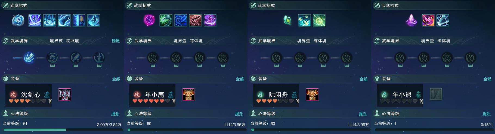This screenshot has width=495, height=134.
Task: Open the empty equipment slot beside 年小熊
Action: pyautogui.click(x=436, y=94)
